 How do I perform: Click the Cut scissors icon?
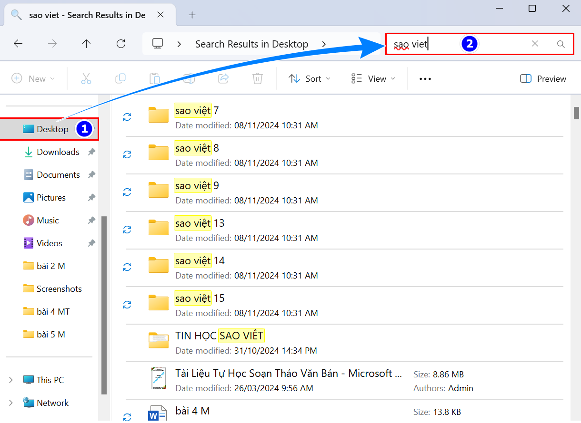click(x=86, y=78)
